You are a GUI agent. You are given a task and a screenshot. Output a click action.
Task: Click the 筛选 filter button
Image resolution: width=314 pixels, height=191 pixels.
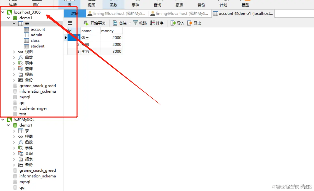point(140,23)
